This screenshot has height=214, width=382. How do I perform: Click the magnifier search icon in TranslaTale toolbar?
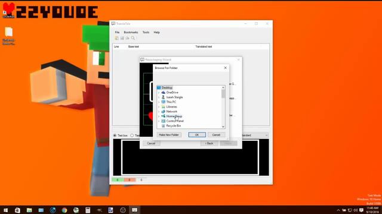[133, 38]
